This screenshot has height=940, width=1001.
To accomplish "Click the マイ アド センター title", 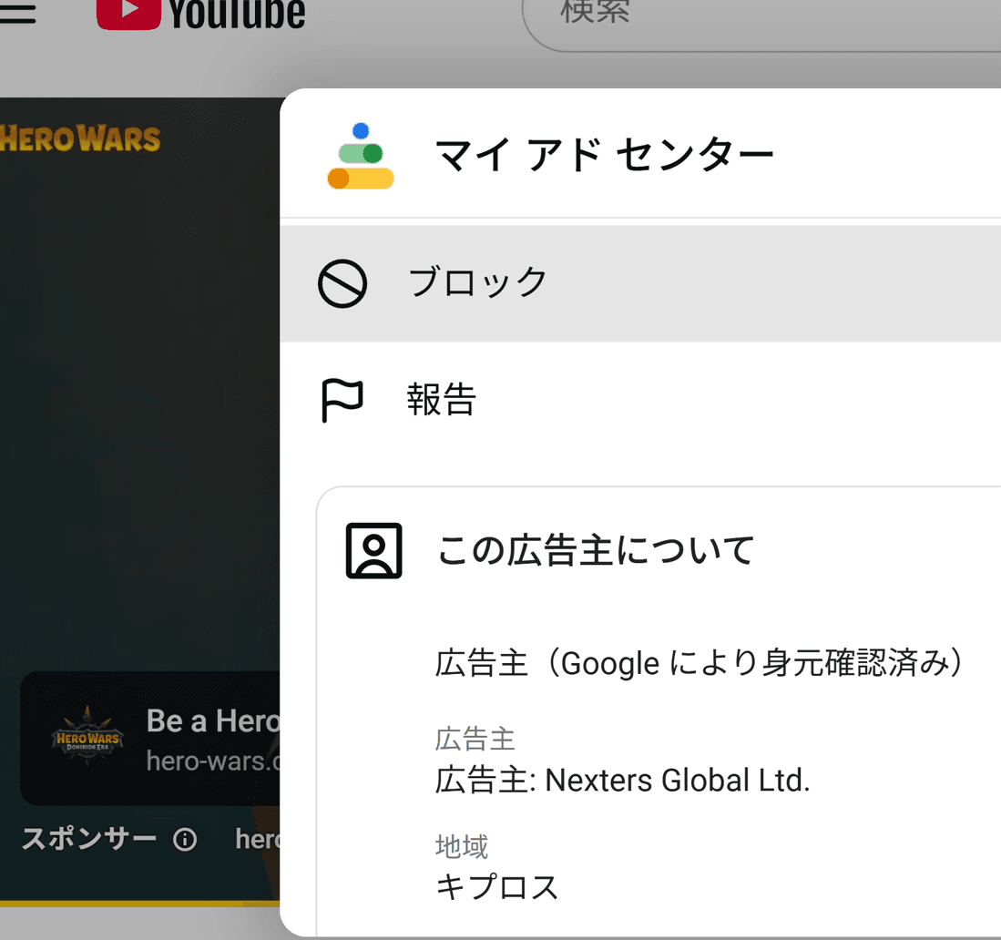I will [x=605, y=155].
